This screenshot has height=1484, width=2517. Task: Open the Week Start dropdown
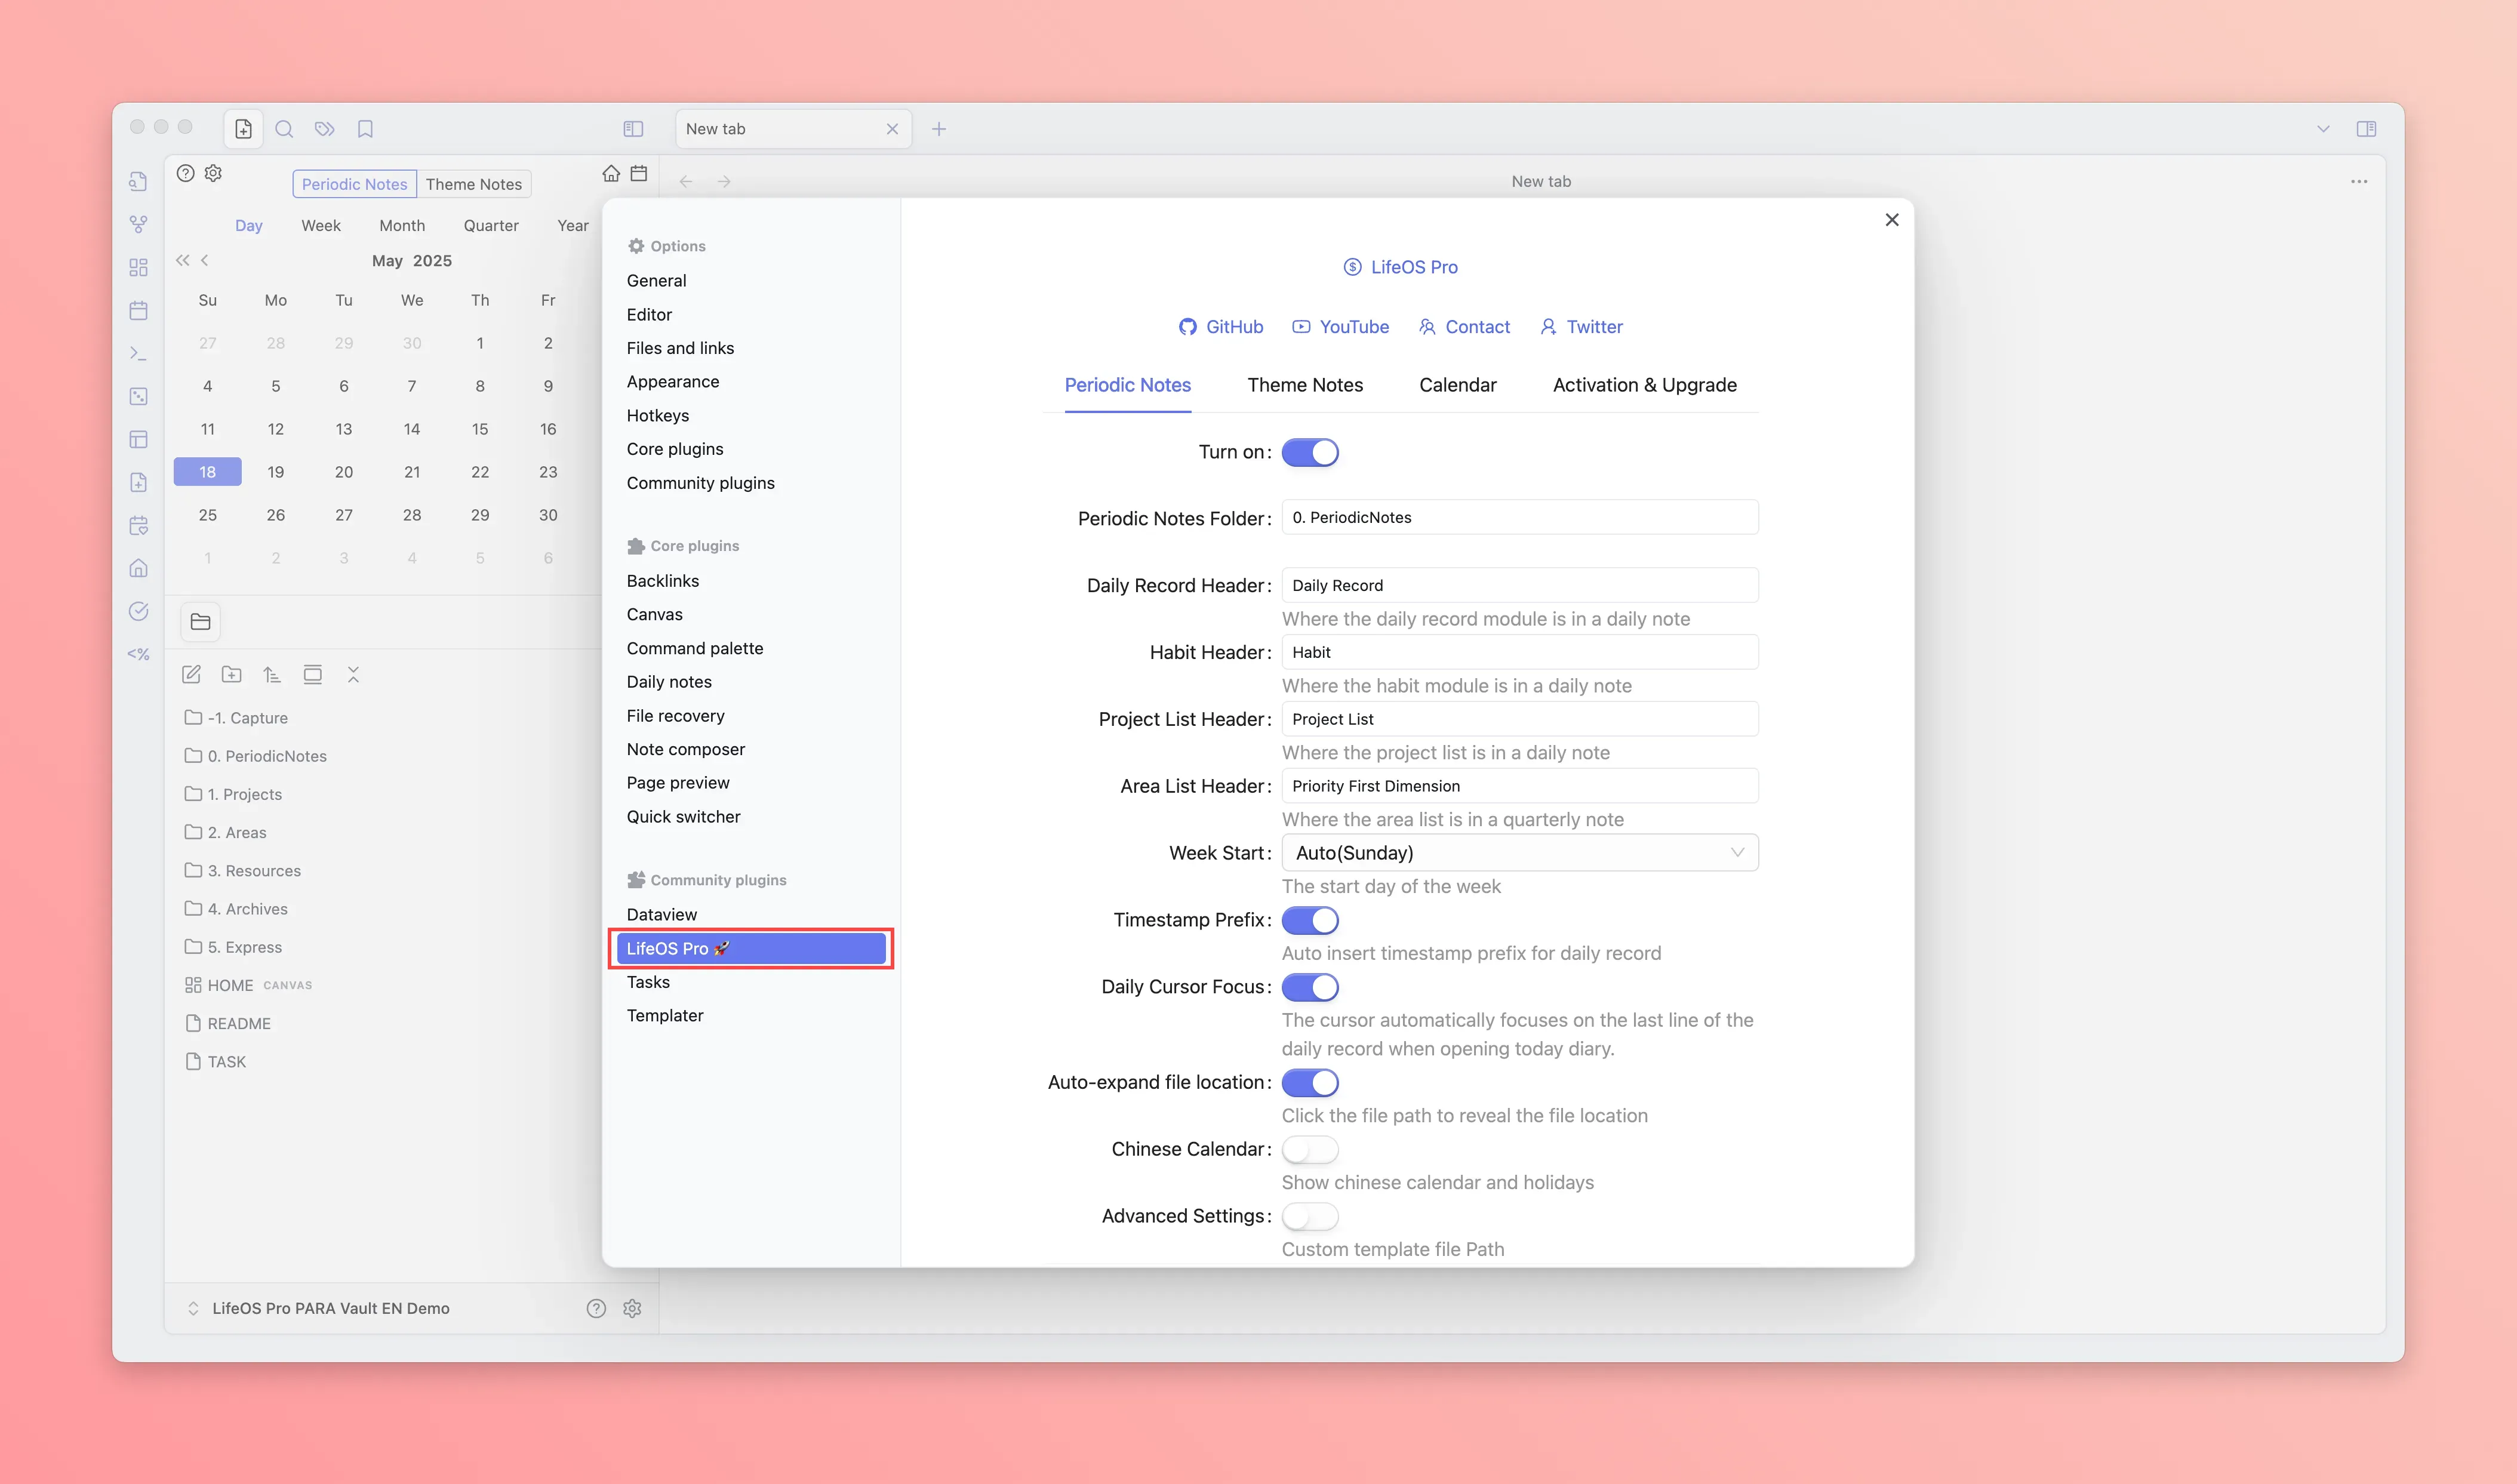pyautogui.click(x=1519, y=853)
